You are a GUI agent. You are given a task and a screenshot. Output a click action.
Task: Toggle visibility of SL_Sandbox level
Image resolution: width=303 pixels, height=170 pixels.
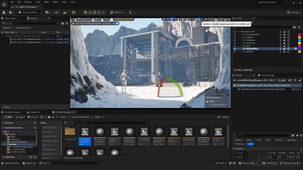(x=235, y=52)
